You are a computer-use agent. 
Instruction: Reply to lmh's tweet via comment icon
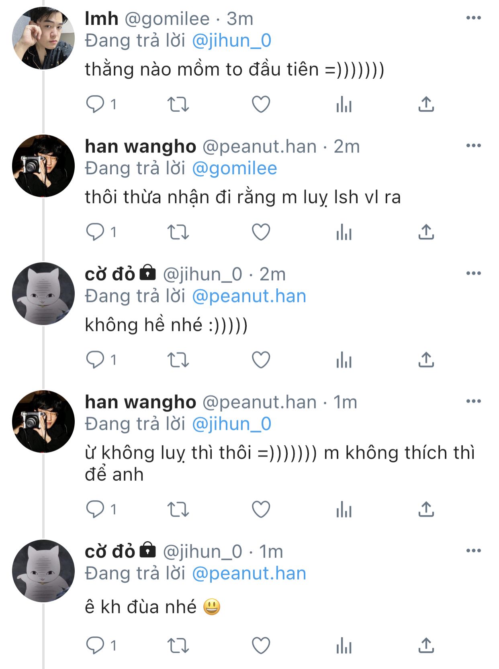(95, 104)
